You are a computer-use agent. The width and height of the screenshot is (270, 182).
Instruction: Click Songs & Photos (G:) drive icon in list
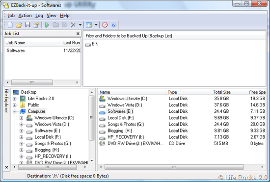(102, 125)
